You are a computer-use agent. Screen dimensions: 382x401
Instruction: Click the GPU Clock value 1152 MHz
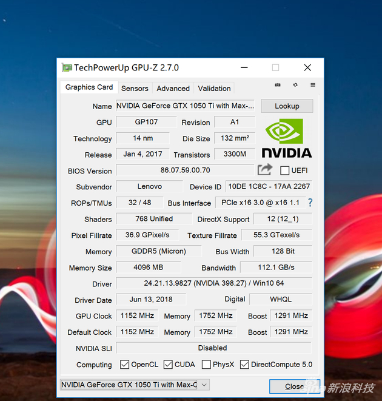pos(137,315)
